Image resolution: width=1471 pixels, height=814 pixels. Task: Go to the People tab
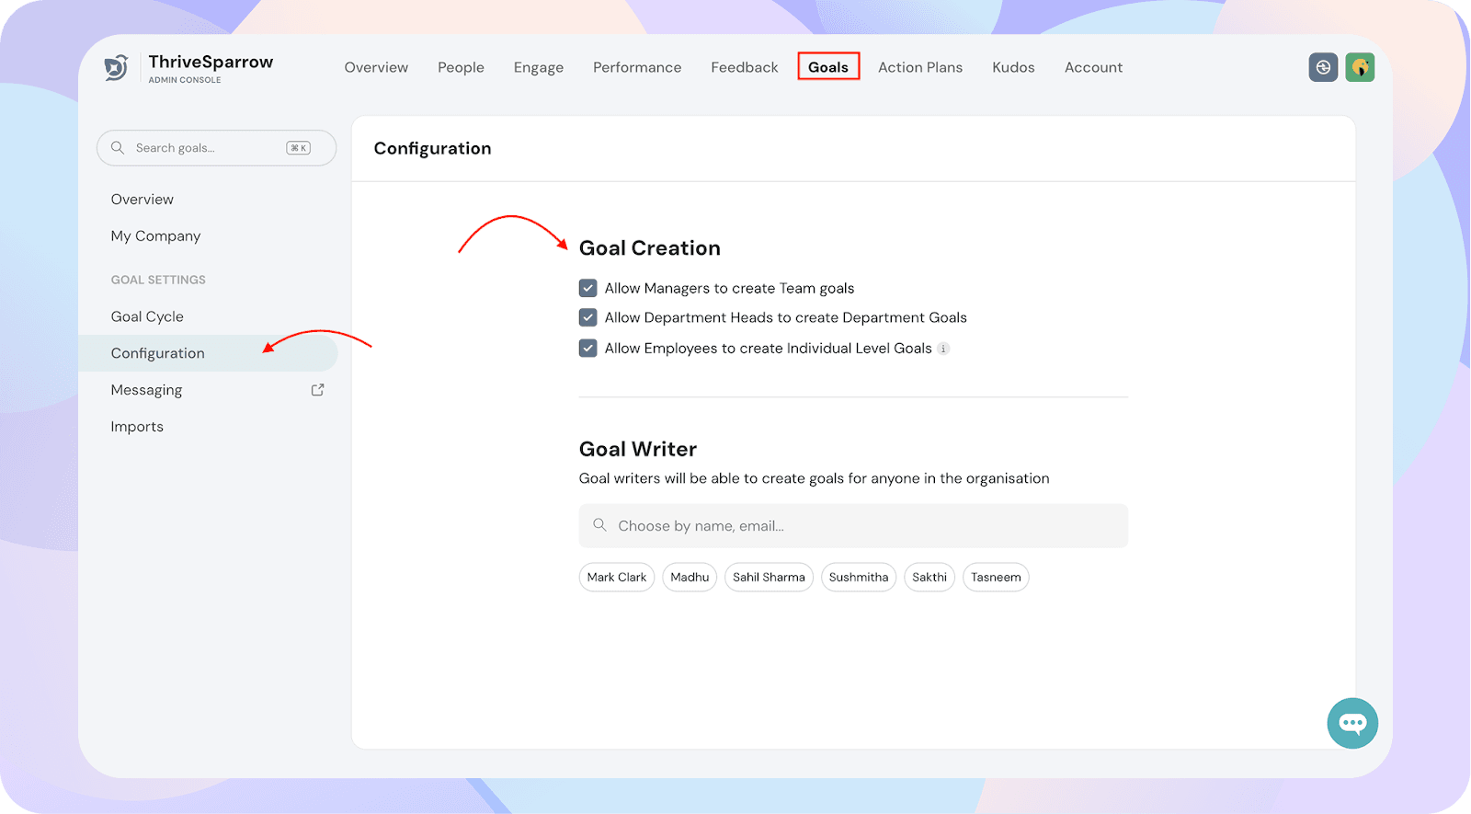pyautogui.click(x=461, y=67)
